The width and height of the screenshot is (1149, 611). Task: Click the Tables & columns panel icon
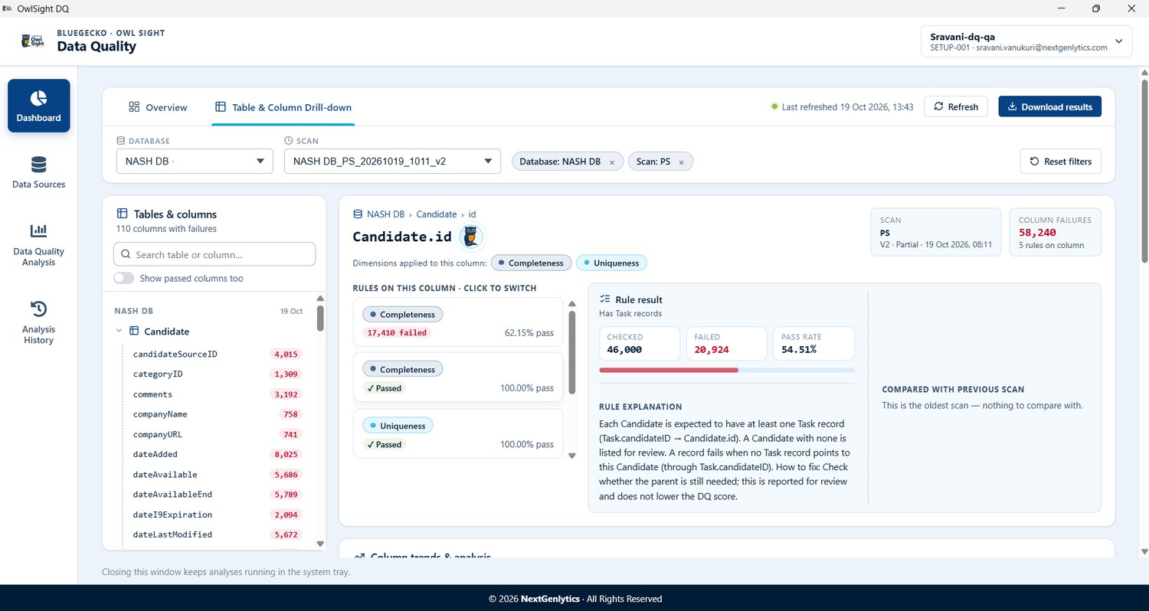(122, 214)
